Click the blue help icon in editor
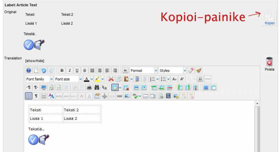Screen dimensions: 280x152 [x=29, y=70]
